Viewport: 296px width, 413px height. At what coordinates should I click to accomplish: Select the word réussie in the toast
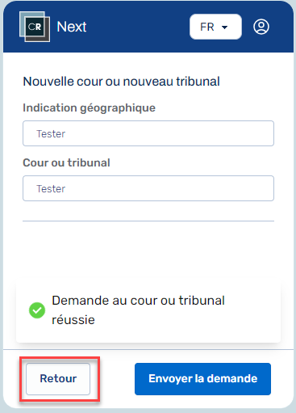pyautogui.click(x=73, y=320)
